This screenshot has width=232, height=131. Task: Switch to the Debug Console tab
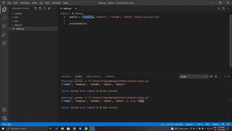pos(94,76)
